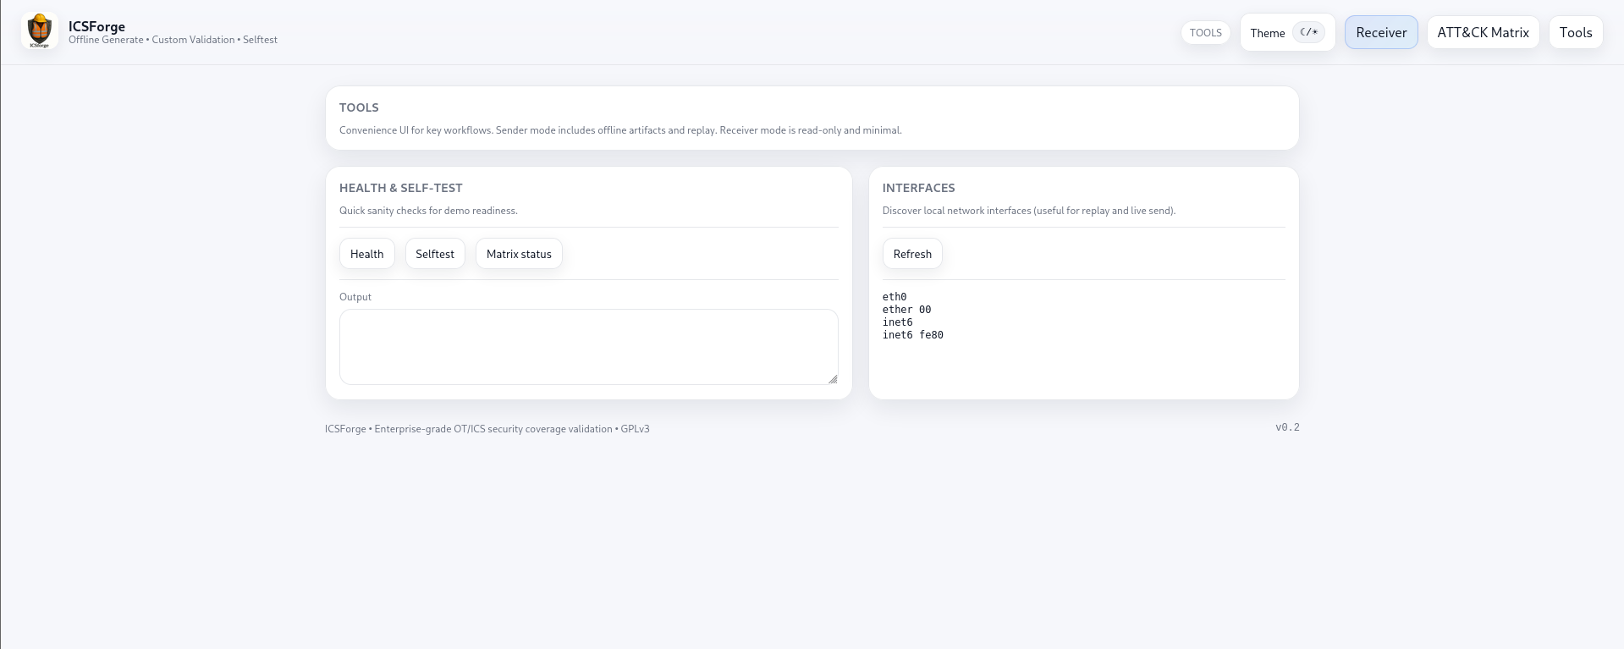Run the Health check
This screenshot has width=1624, height=649.
coord(366,254)
